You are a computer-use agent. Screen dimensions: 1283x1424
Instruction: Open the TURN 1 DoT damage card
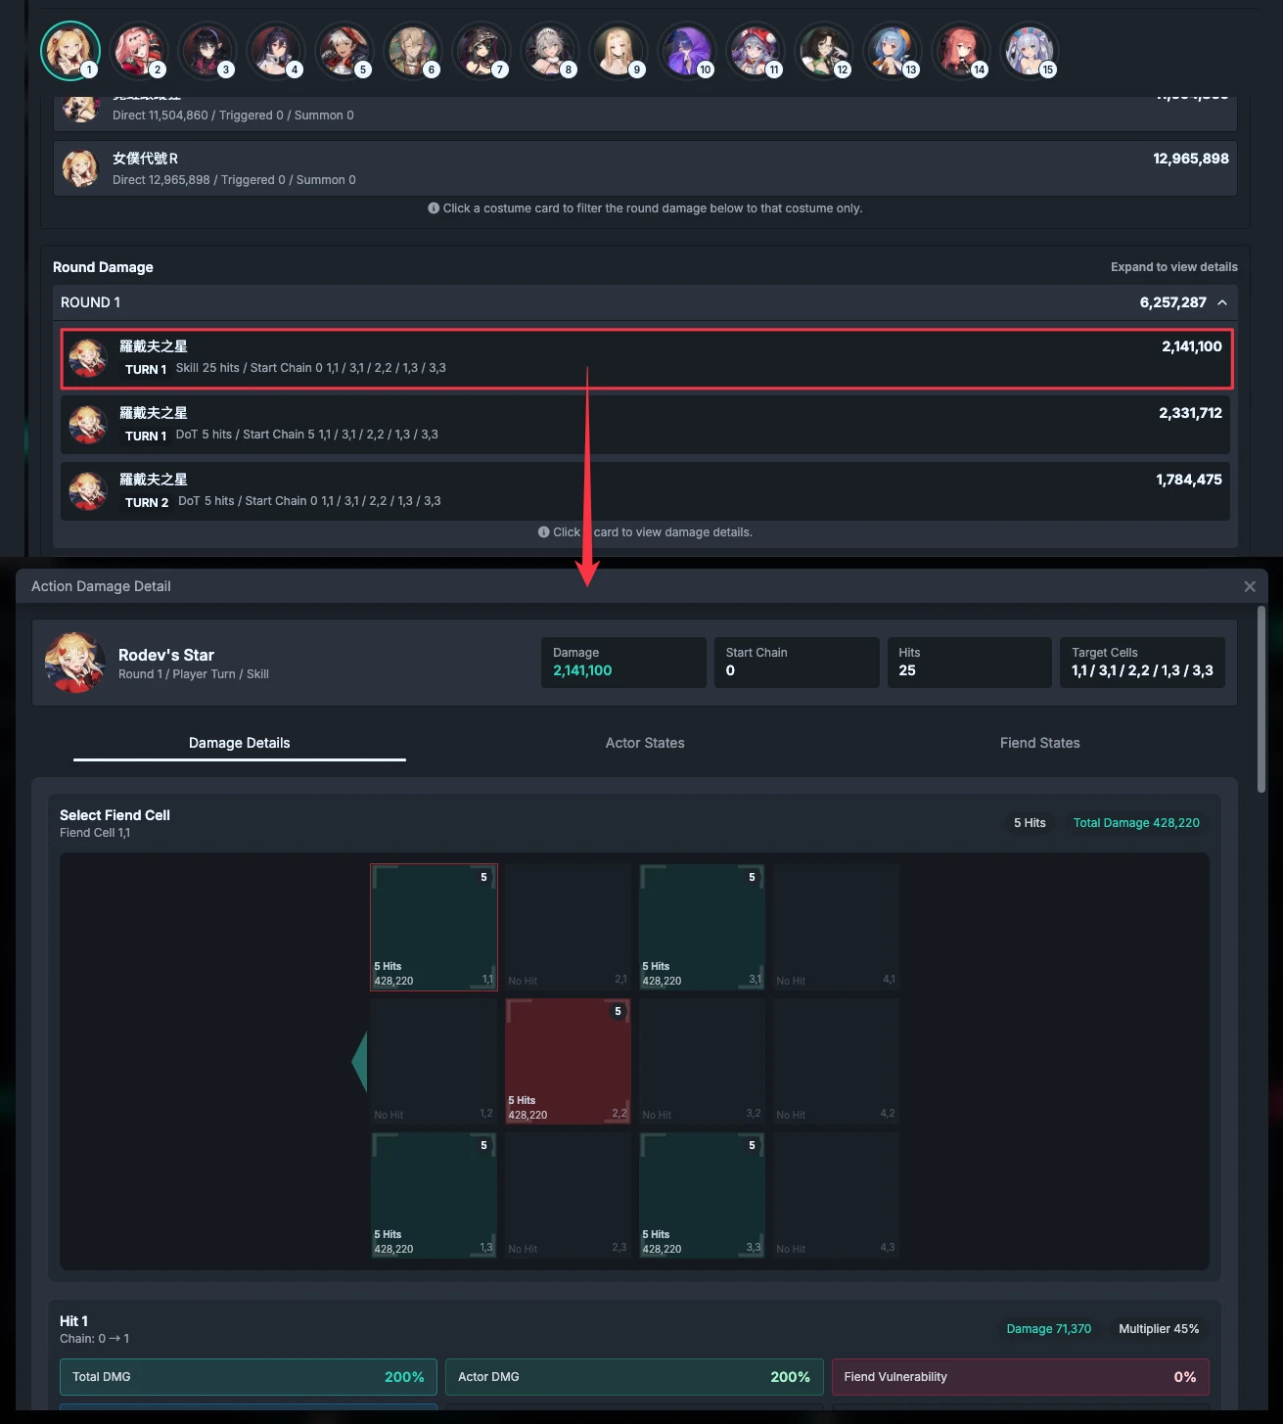tap(645, 424)
